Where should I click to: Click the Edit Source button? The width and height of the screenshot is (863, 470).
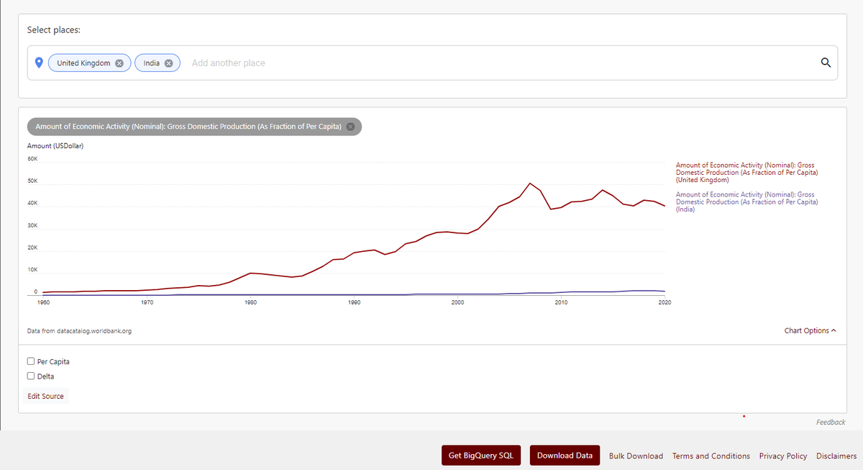click(x=46, y=396)
